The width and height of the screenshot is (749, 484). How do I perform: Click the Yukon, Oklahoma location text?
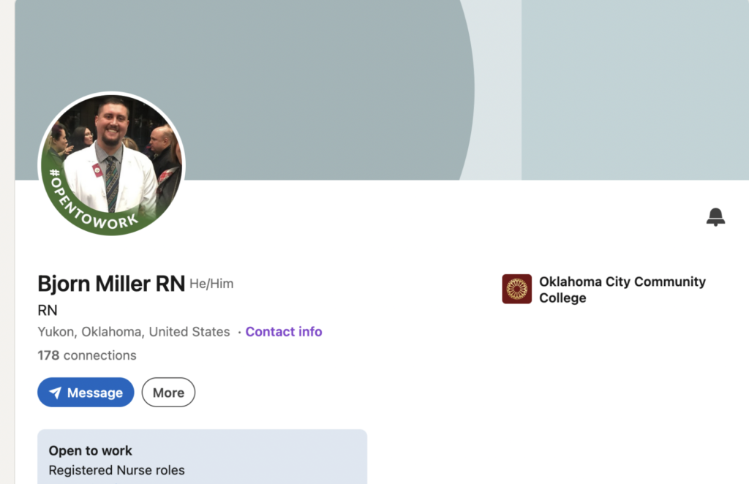(133, 332)
